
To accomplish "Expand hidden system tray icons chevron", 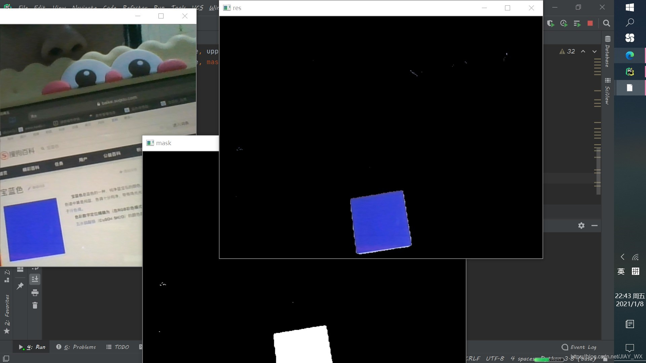I will click(x=622, y=257).
